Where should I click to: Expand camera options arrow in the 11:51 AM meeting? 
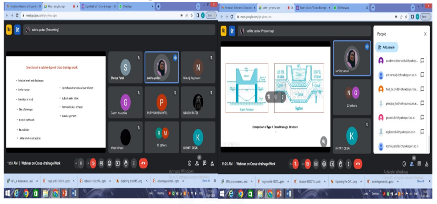pyautogui.click(x=87, y=163)
